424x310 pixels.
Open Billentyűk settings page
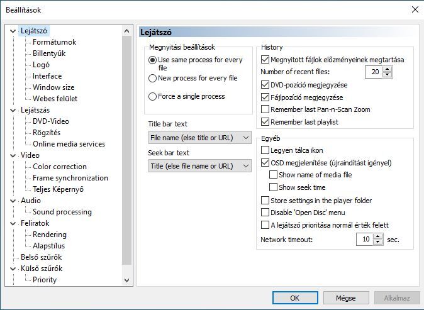coord(49,53)
